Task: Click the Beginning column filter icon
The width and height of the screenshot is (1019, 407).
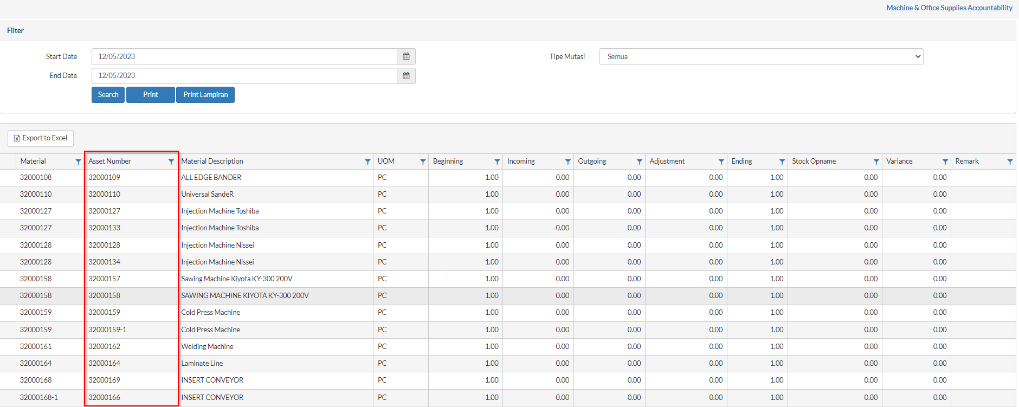Action: pyautogui.click(x=497, y=161)
